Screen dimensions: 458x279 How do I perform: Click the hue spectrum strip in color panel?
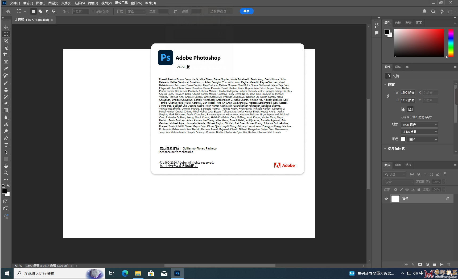tap(451, 43)
